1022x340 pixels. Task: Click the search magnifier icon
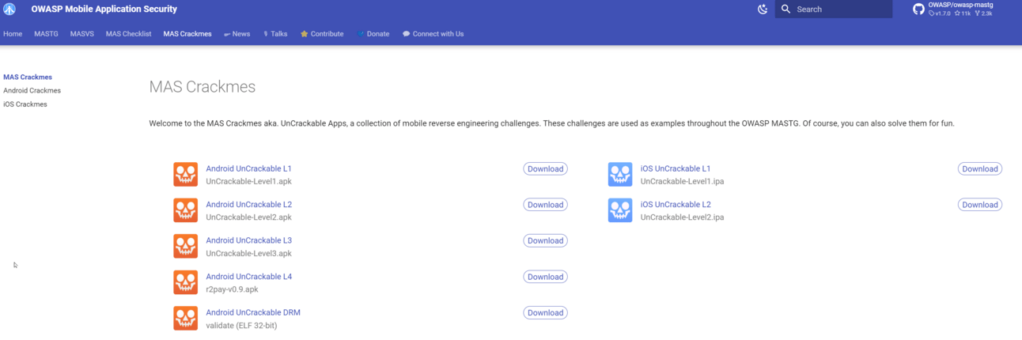click(785, 9)
